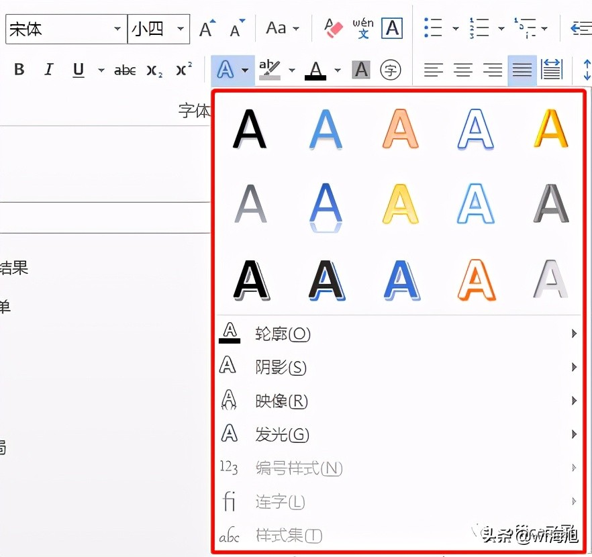Click the Subscript icon
Image resolution: width=592 pixels, height=557 pixels.
154,70
